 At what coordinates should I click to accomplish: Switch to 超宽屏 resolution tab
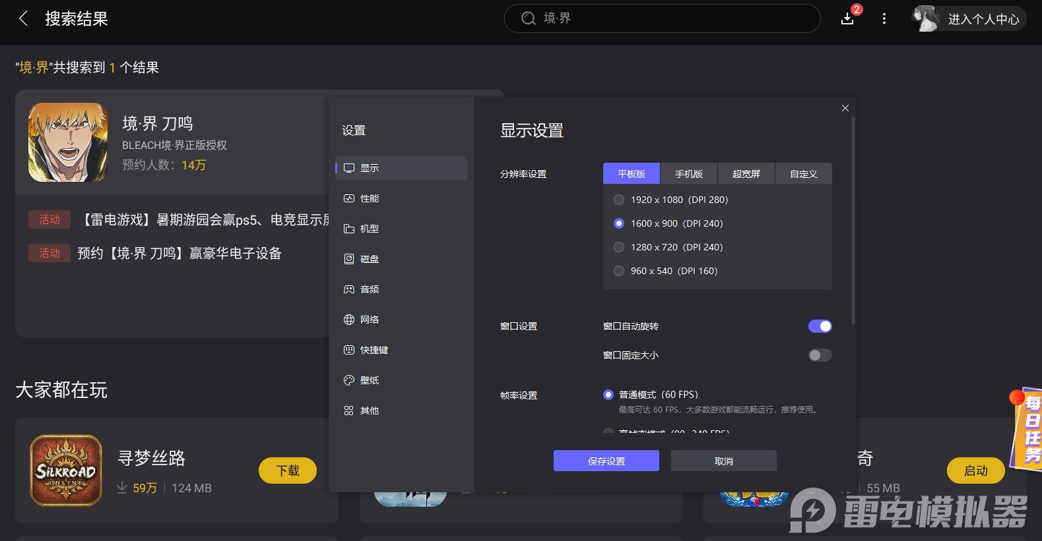(746, 174)
